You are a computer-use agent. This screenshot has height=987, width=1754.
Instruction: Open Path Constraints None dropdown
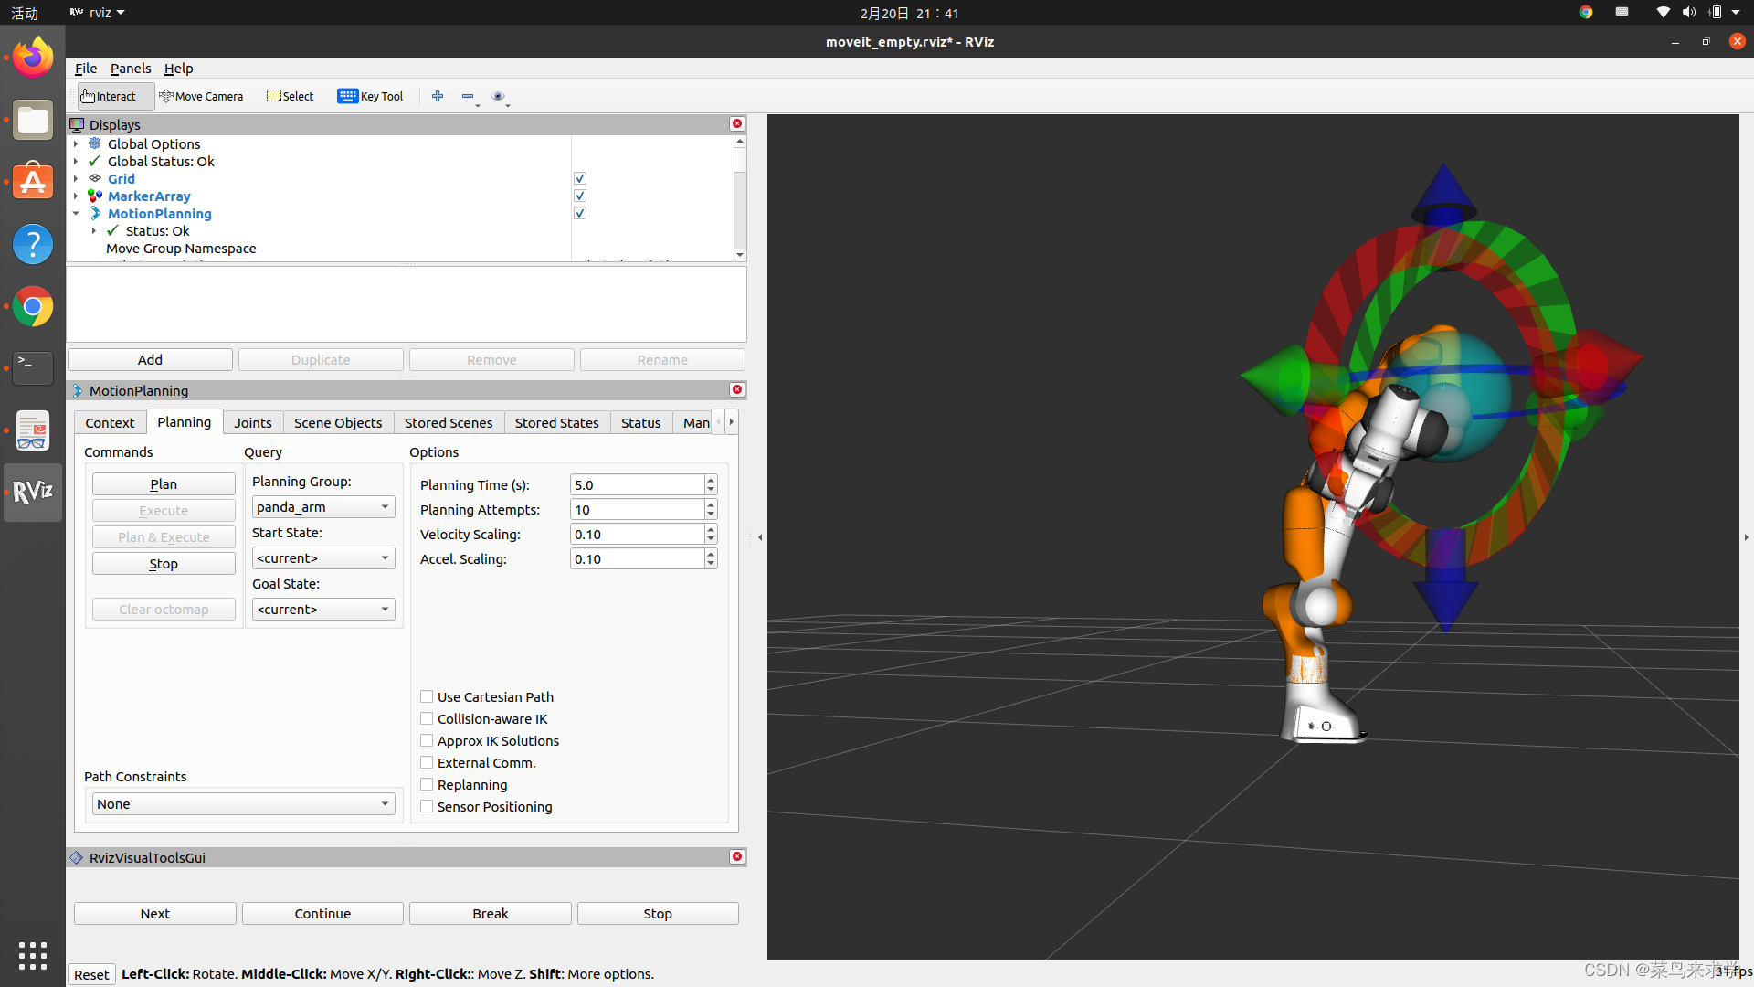click(x=243, y=803)
